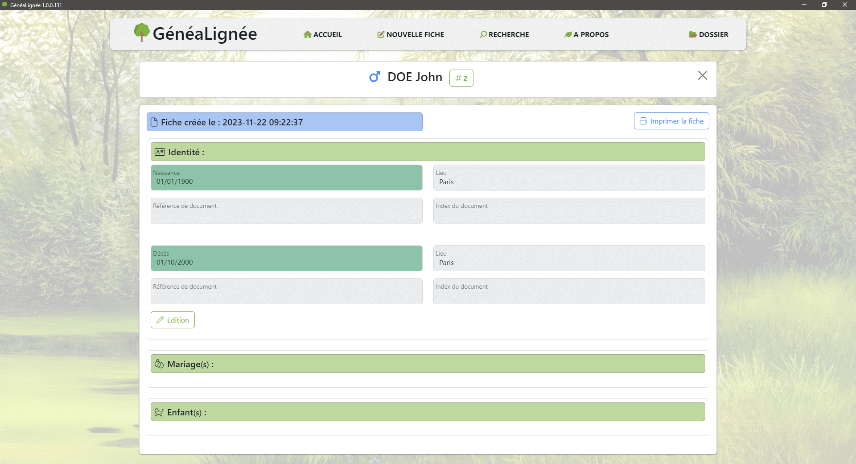Click the death Référence de document field
This screenshot has height=464, width=856.
point(286,292)
